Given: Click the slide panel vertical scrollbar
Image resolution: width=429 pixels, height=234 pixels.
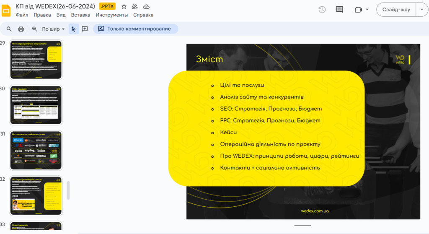Looking at the screenshot, I should [x=68, y=190].
